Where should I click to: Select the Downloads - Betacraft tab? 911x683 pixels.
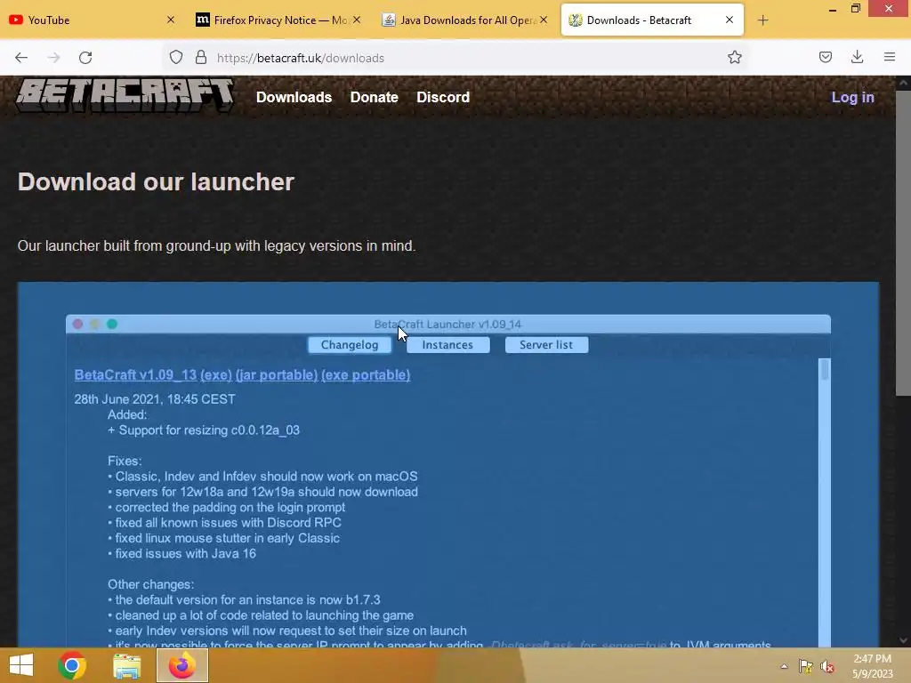pos(645,20)
